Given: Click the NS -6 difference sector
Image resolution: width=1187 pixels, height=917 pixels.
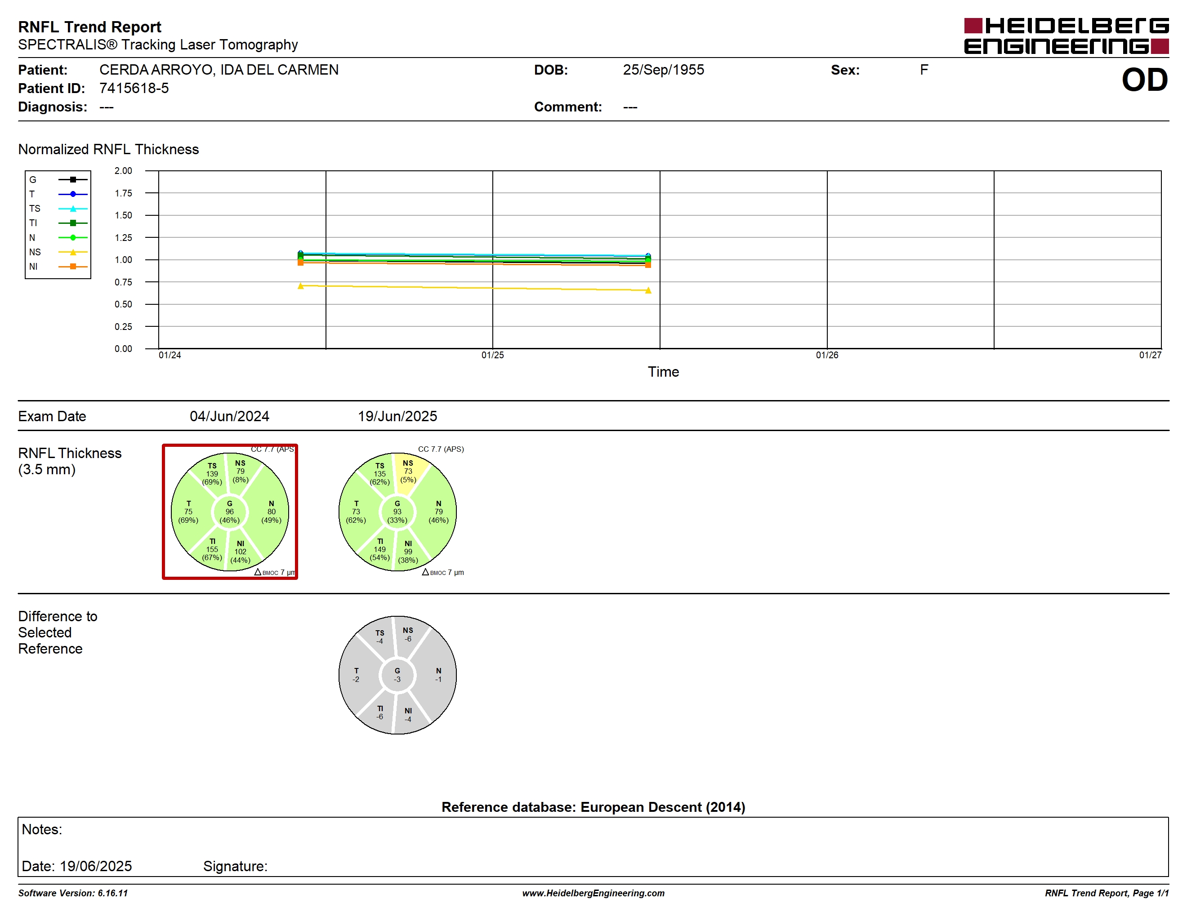Looking at the screenshot, I should (x=408, y=635).
